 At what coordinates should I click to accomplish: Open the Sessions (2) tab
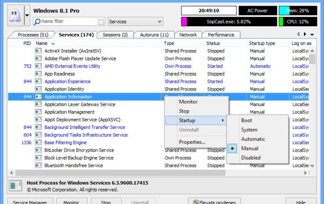pos(115,35)
